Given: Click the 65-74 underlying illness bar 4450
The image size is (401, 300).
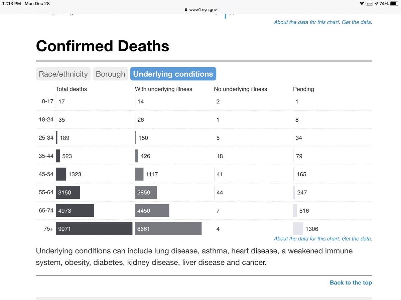Looking at the screenshot, I should 152,211.
